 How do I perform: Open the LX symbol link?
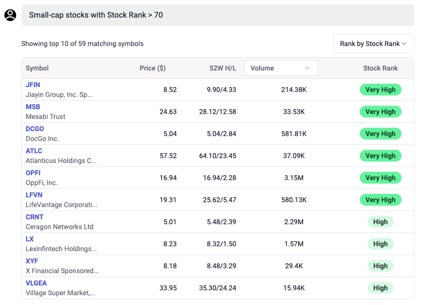click(30, 239)
